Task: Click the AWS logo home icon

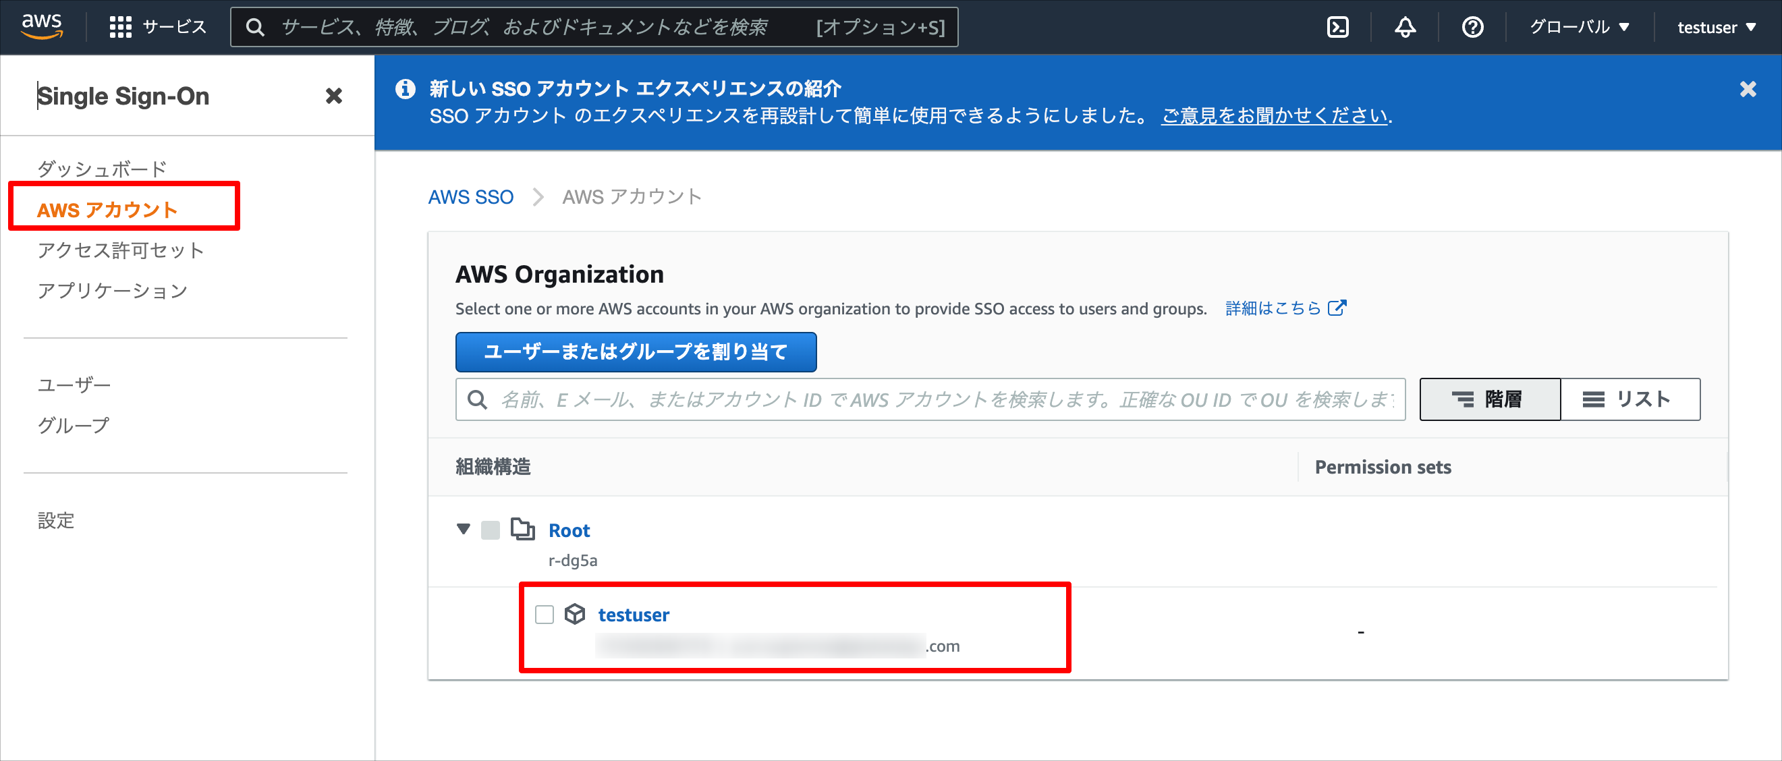Action: (x=42, y=26)
